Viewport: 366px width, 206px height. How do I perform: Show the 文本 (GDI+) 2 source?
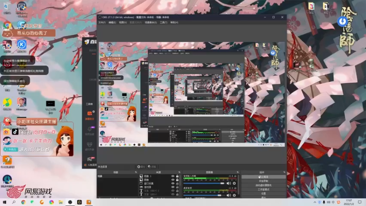[x=173, y=190]
